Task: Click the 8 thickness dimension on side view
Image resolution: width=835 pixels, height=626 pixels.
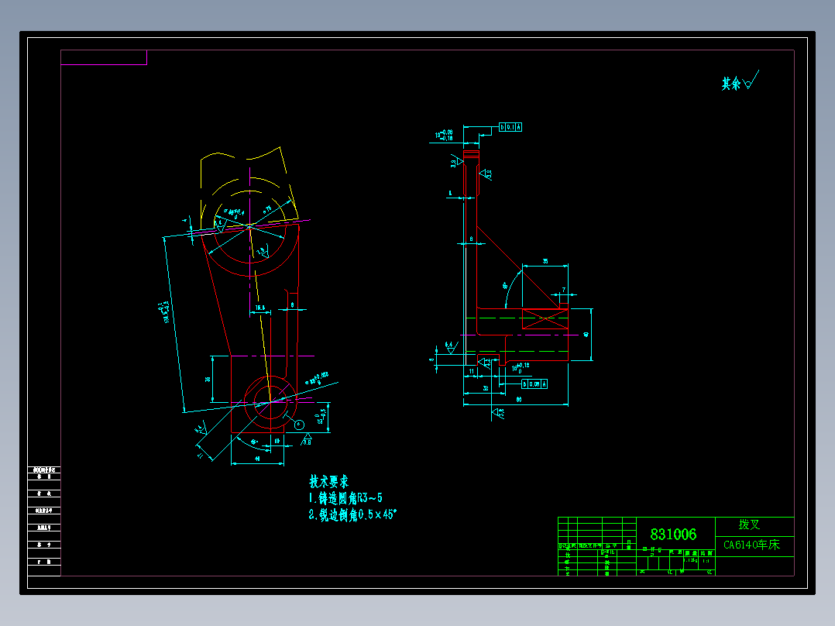Action: [x=471, y=239]
